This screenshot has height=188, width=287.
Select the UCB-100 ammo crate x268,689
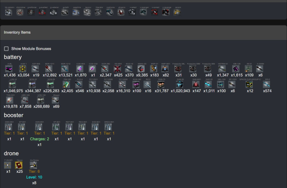coord(40,100)
